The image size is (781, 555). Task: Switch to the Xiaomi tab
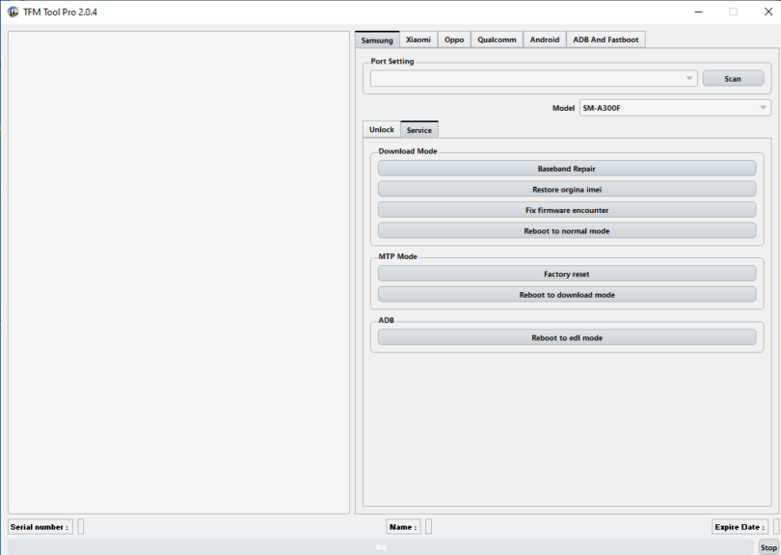tap(418, 40)
